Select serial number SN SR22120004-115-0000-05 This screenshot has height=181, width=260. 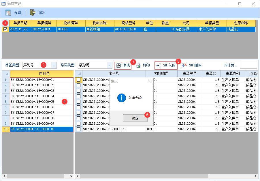32,102
